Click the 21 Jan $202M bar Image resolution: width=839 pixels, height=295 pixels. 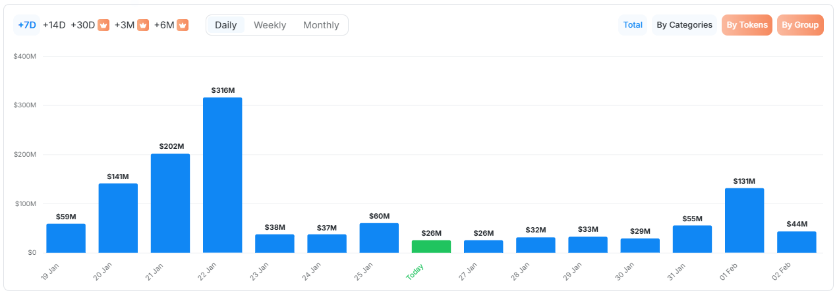coord(170,203)
